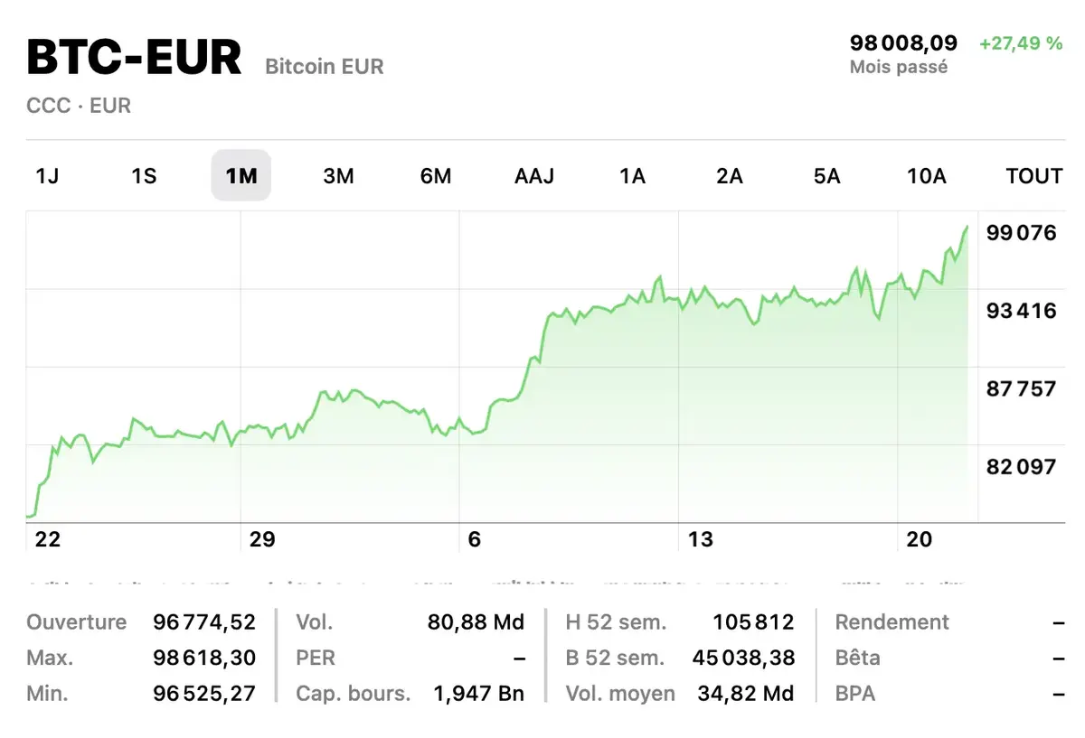Open the 3M three-month chart view
This screenshot has height=738, width=1085.
[x=338, y=176]
